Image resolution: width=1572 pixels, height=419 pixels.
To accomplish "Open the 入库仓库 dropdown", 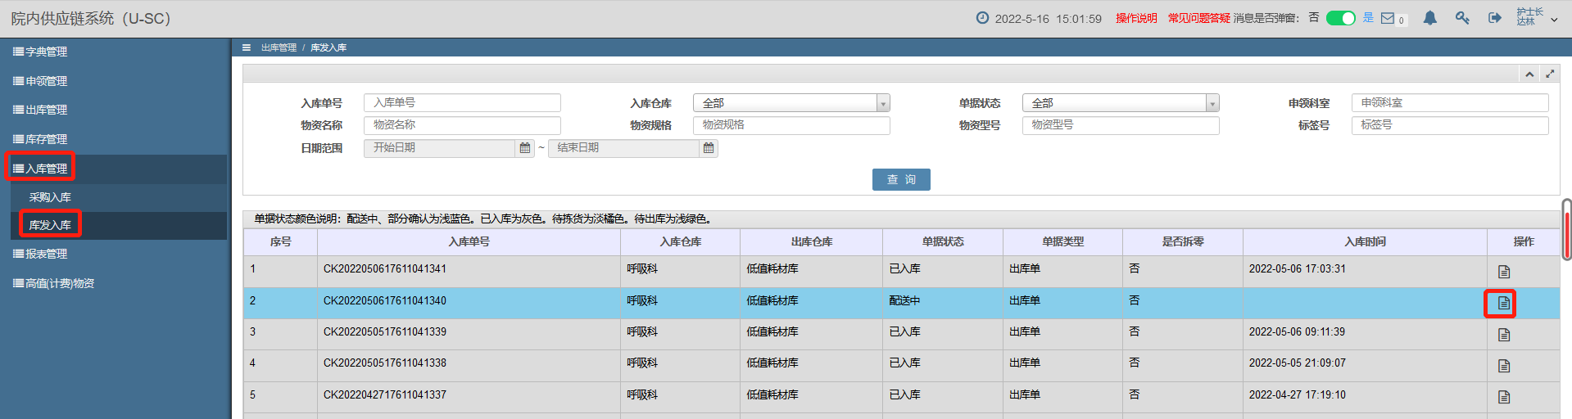I will [x=791, y=103].
